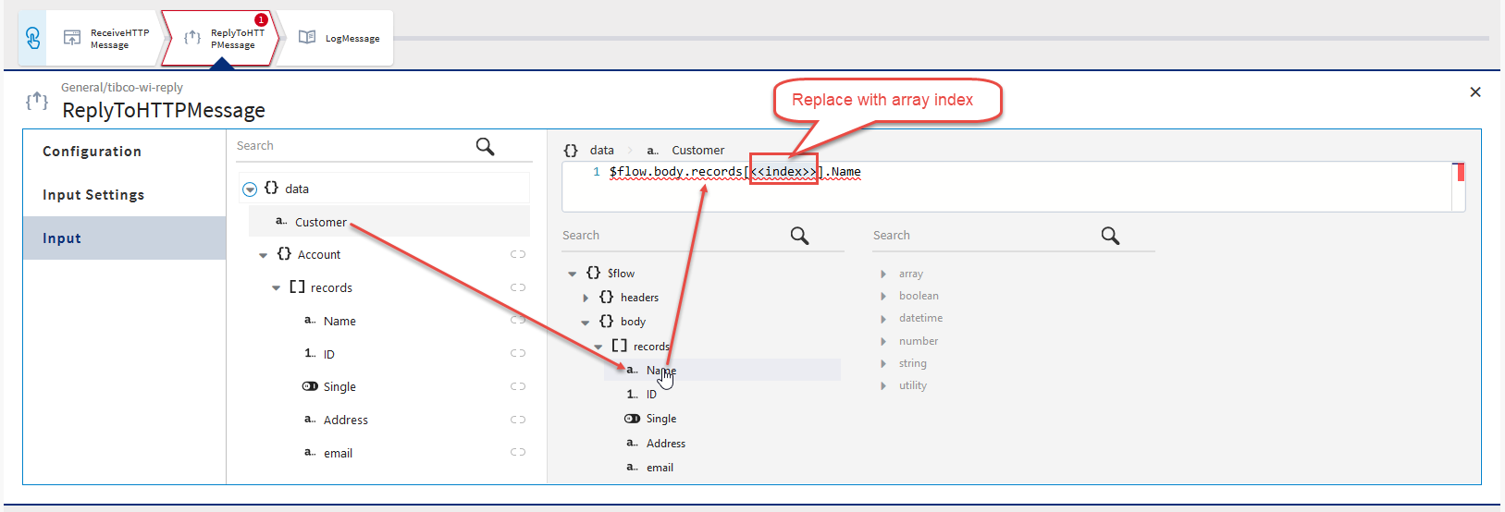
Task: Expand the number functions category
Action: coord(883,342)
